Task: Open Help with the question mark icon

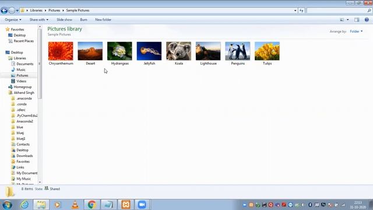Action: coord(367,20)
